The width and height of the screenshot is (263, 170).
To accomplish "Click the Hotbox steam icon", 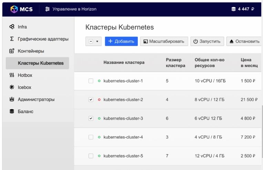I will pyautogui.click(x=12, y=75).
